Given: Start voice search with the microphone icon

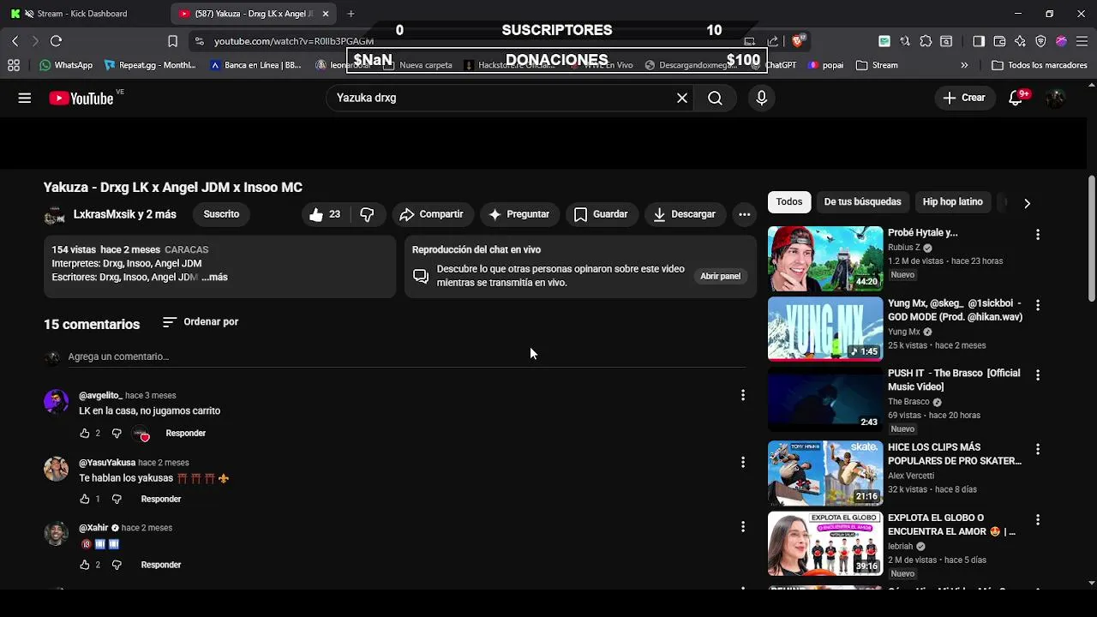Looking at the screenshot, I should click(x=761, y=98).
